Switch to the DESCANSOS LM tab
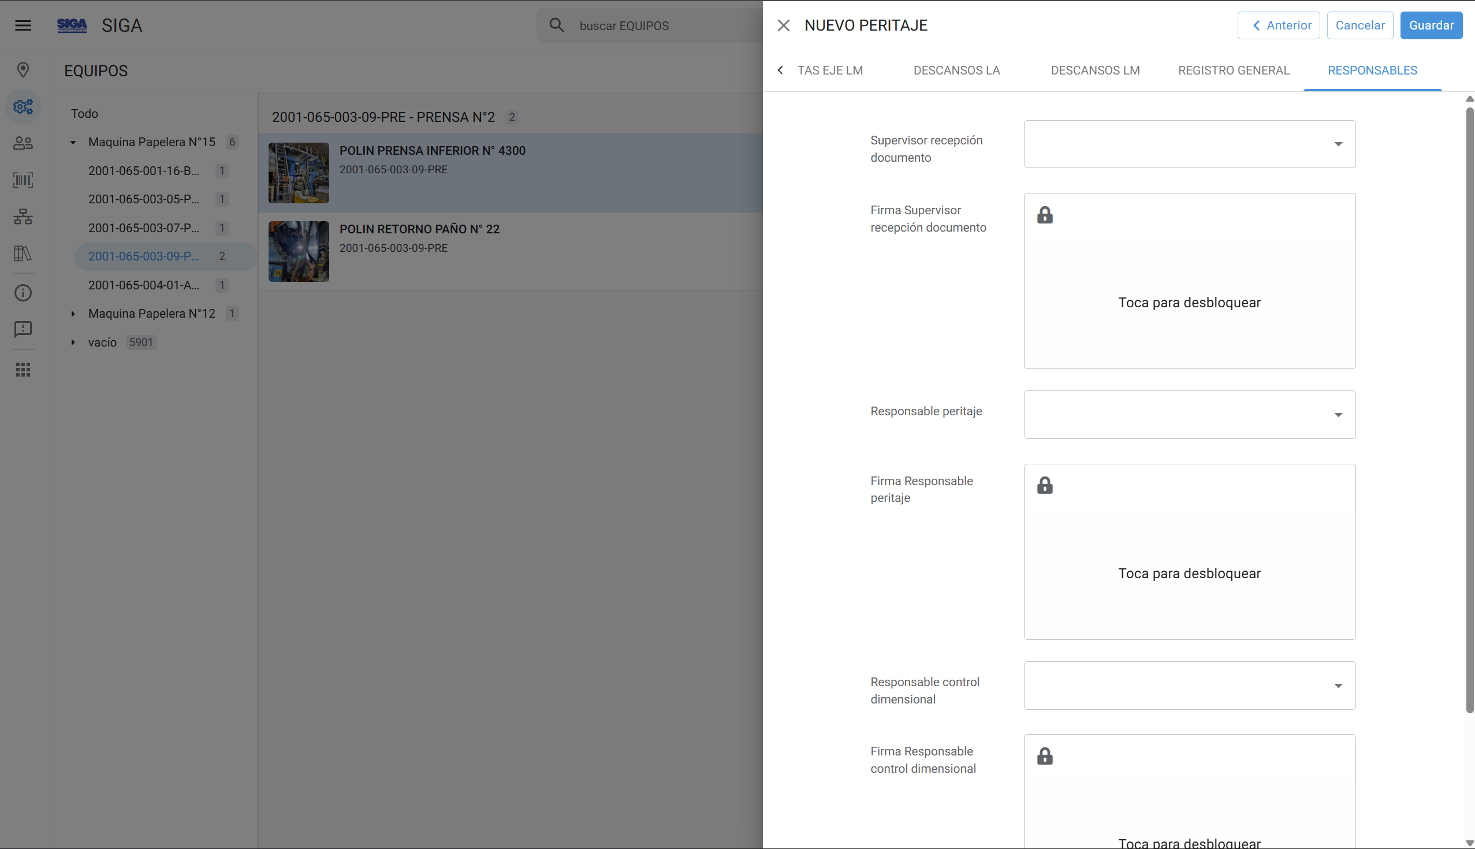The image size is (1475, 849). click(1095, 70)
